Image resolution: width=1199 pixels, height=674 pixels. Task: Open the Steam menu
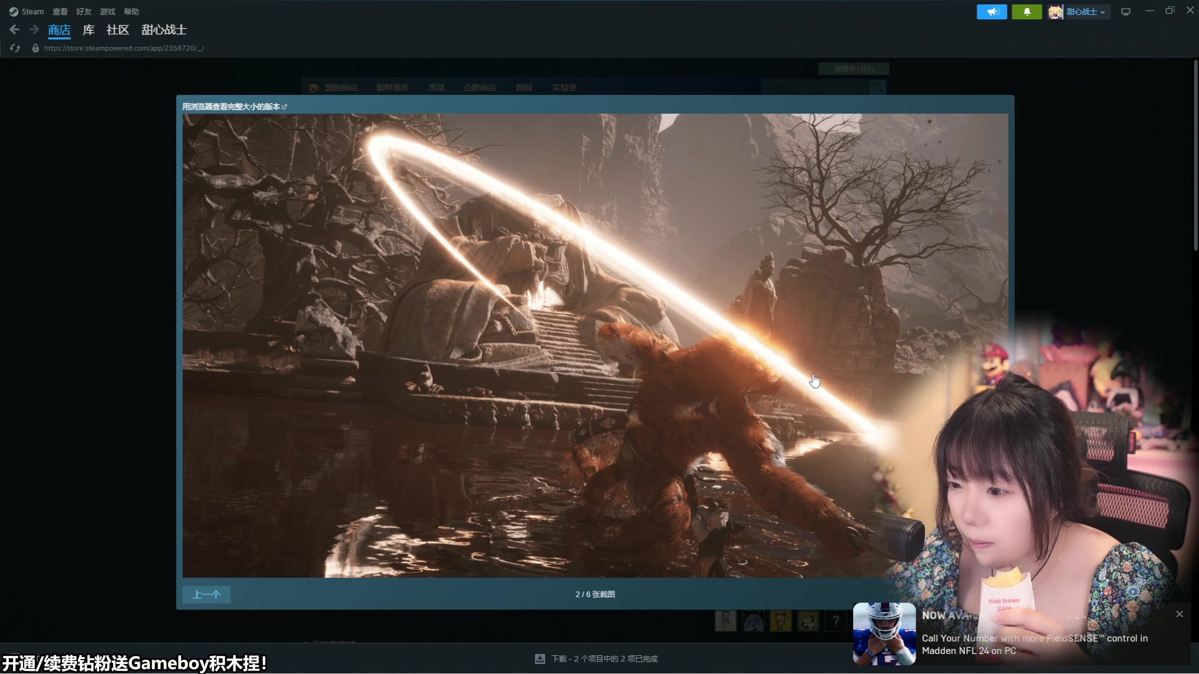tap(26, 11)
